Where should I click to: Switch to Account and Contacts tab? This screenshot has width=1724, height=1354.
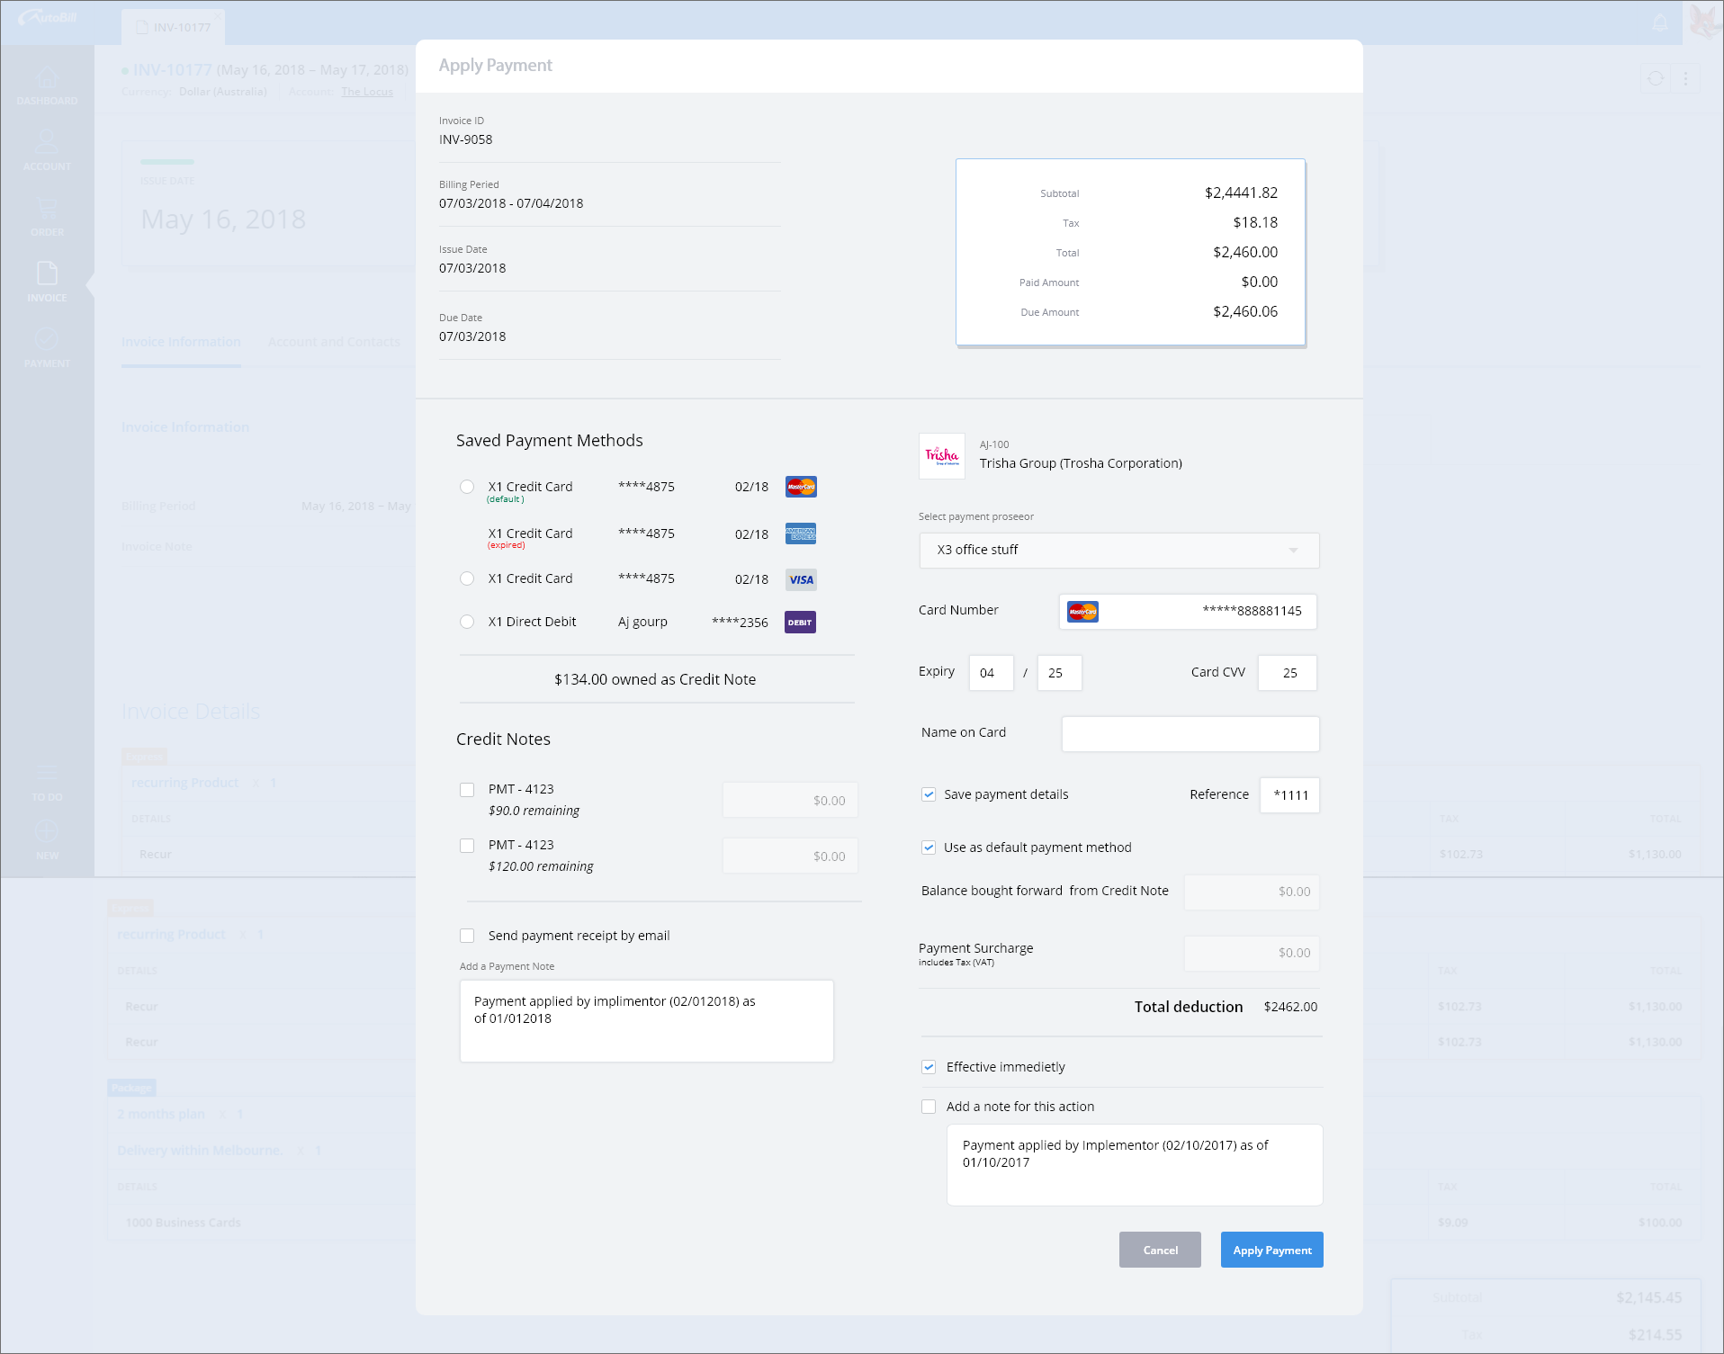tap(334, 342)
